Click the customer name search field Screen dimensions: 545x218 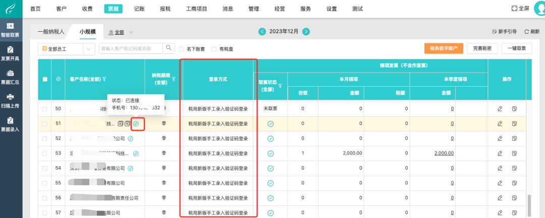(130, 49)
